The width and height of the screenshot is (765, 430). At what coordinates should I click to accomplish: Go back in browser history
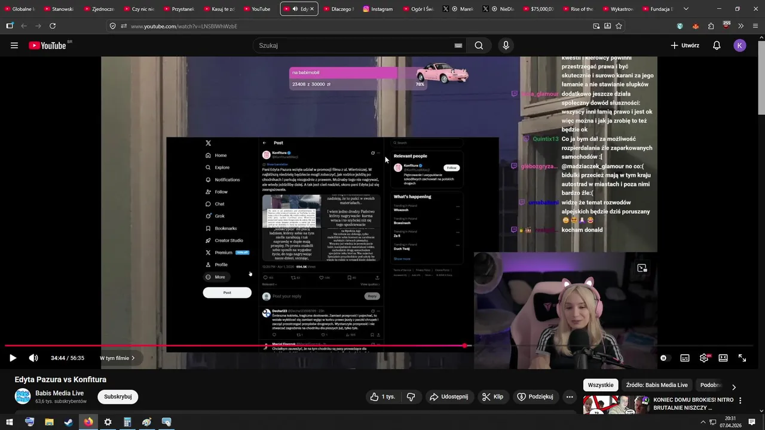24,26
